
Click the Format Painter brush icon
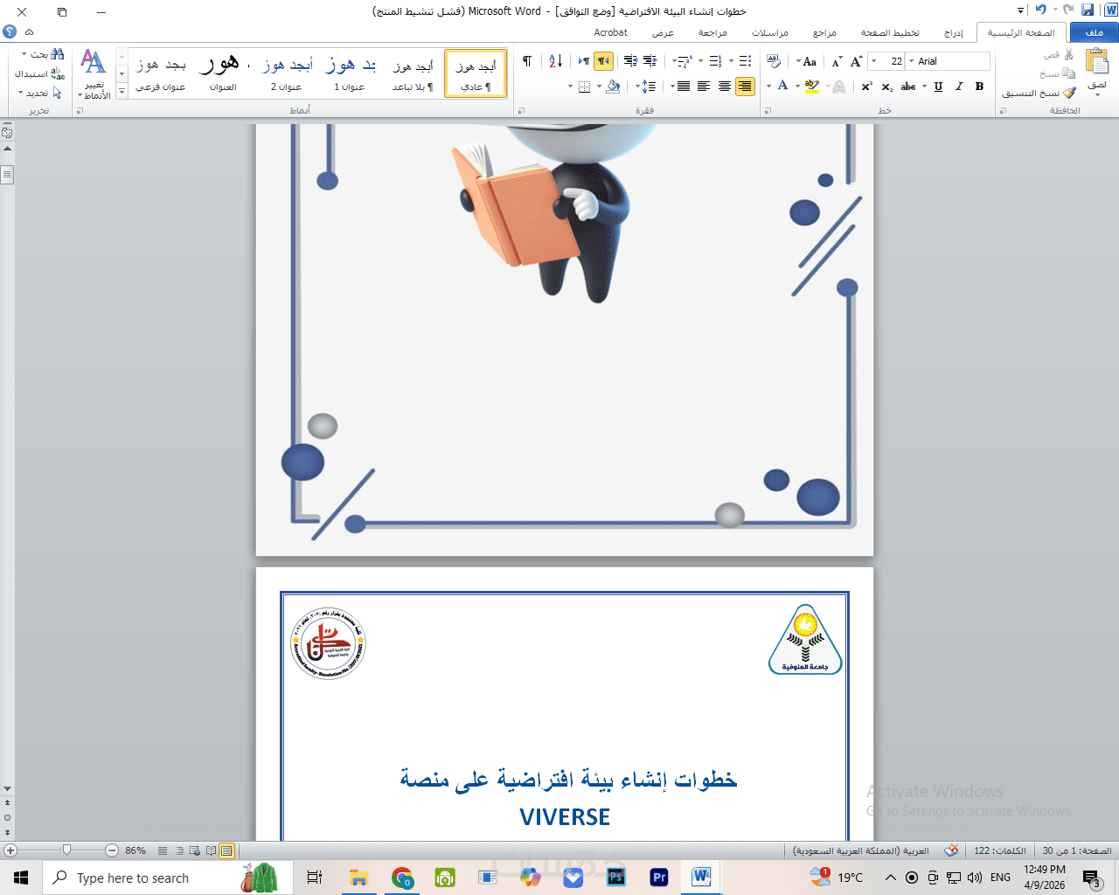(x=1069, y=93)
